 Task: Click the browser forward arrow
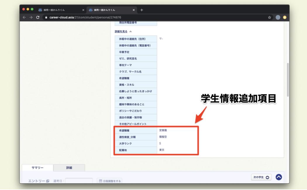pos(31,18)
